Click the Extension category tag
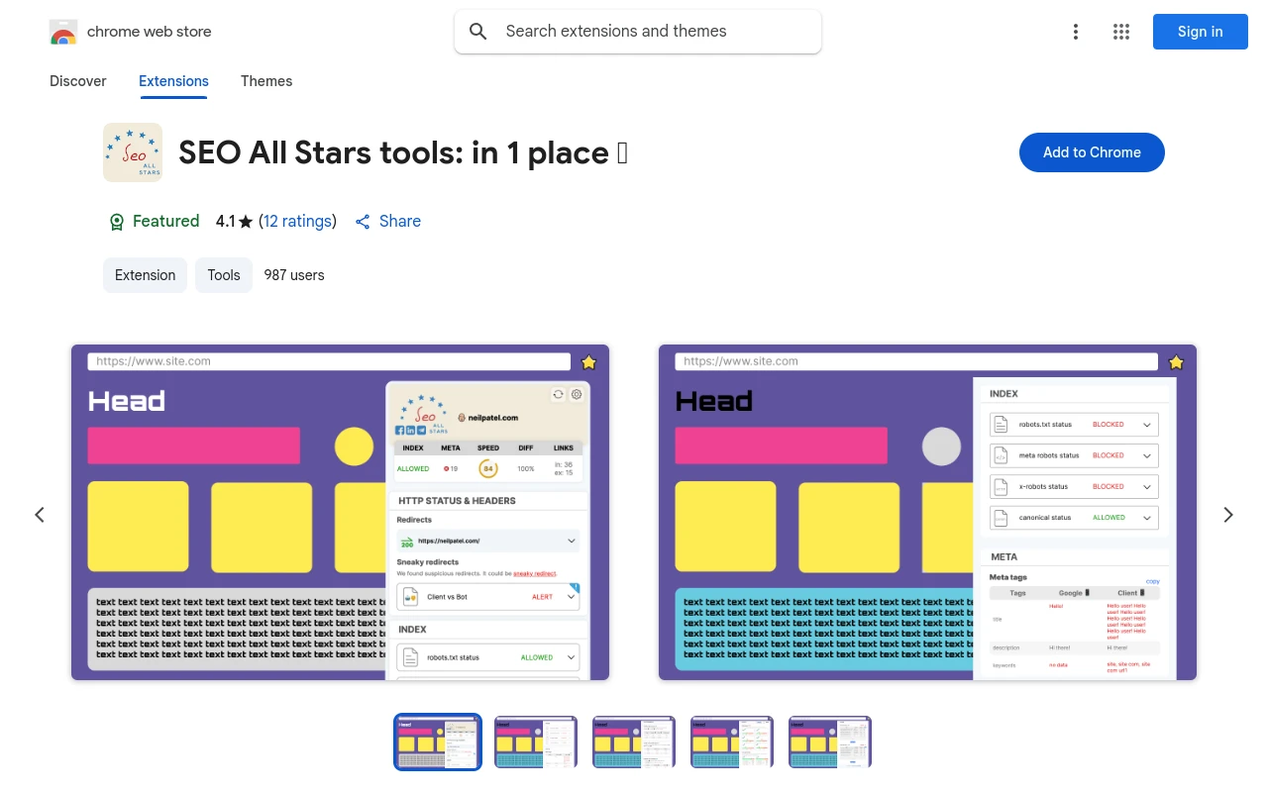 point(145,274)
